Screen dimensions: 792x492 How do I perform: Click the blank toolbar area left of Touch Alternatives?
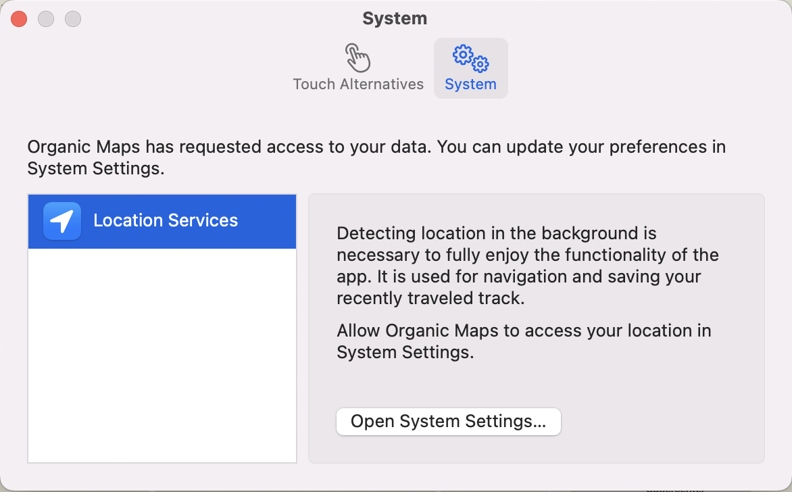[149, 68]
